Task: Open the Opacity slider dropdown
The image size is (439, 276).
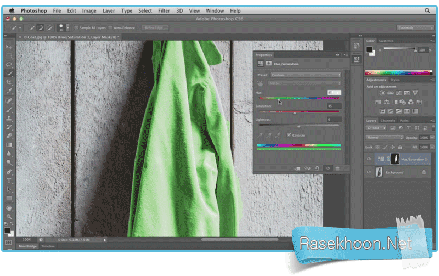Action: pyautogui.click(x=432, y=137)
